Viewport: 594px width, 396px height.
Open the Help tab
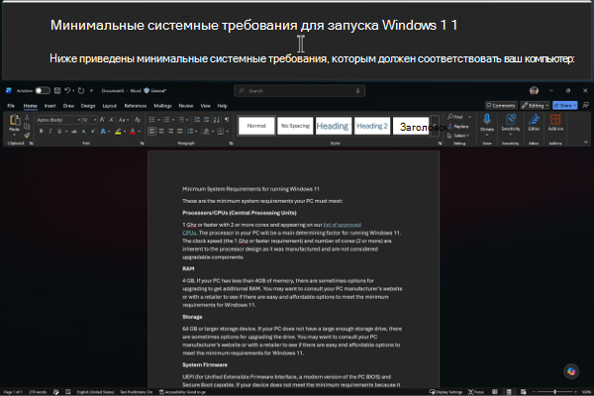(x=223, y=106)
